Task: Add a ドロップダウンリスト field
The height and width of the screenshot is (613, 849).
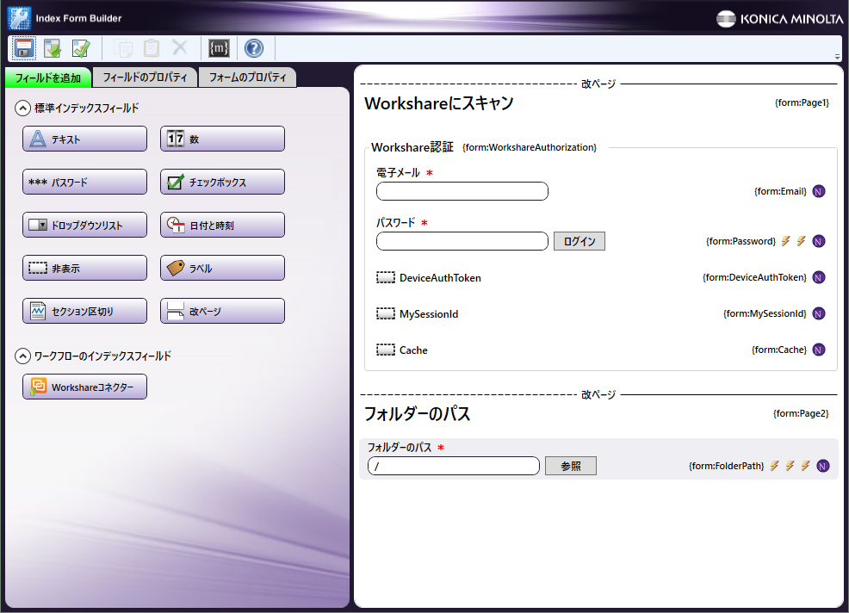Action: (x=84, y=226)
